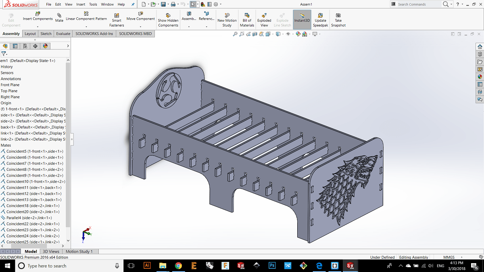
Task: Take Snapshot of the assembly
Action: coord(338,20)
